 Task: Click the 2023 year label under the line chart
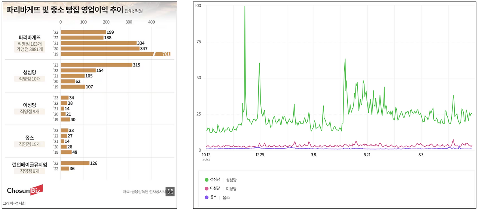[x=206, y=159]
